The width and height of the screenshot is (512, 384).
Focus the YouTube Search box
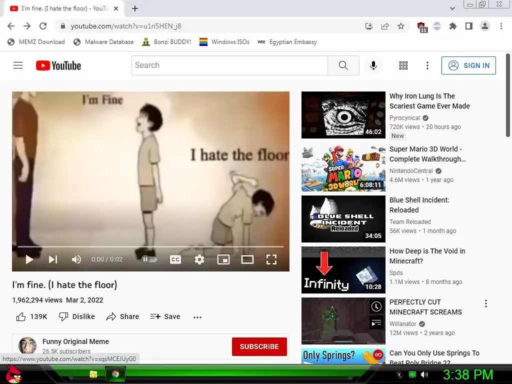click(229, 65)
